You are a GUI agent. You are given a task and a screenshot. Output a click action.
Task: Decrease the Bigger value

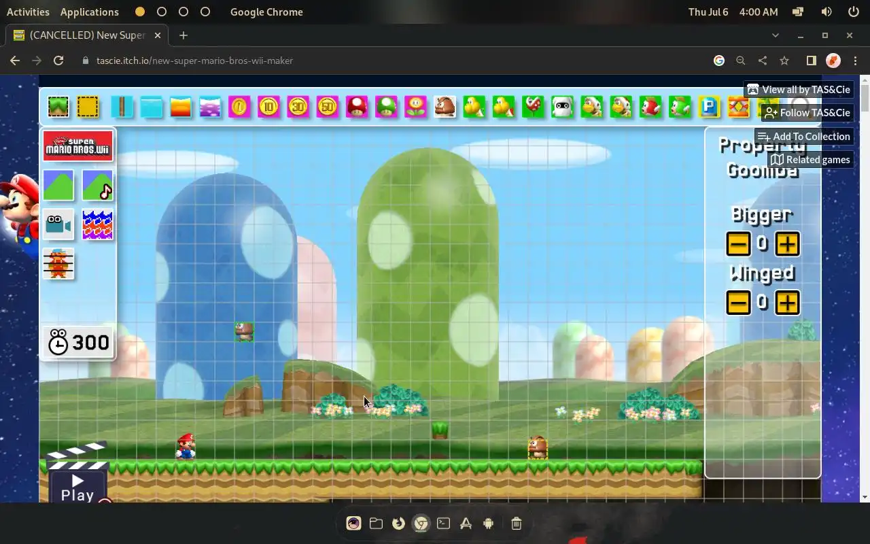(x=738, y=243)
